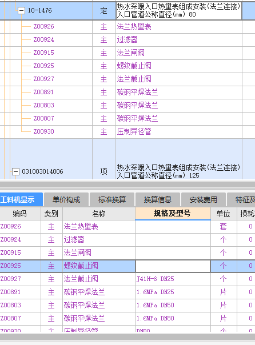Switch to 工料机显示 tab

coord(21,199)
